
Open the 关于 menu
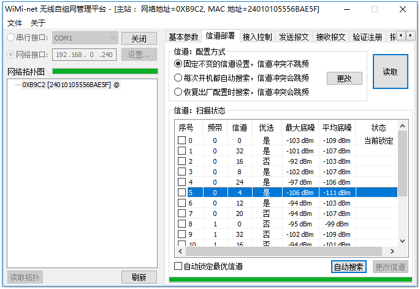[38, 23]
